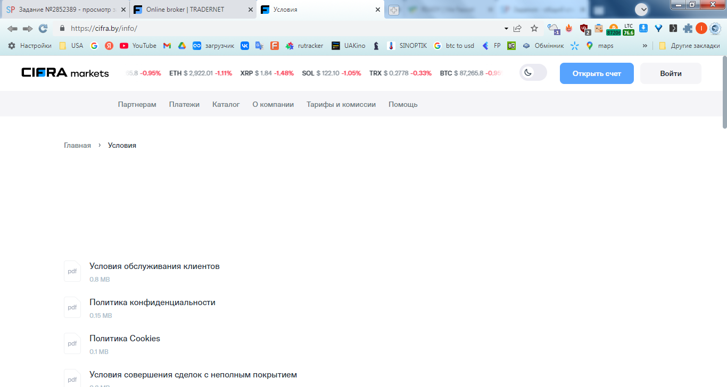The height and width of the screenshot is (387, 727).
Task: Show hidden bookmarks with the double chevron
Action: 645,46
